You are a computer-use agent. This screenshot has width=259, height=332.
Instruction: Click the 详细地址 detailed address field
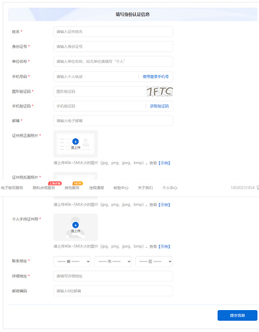(x=113, y=276)
